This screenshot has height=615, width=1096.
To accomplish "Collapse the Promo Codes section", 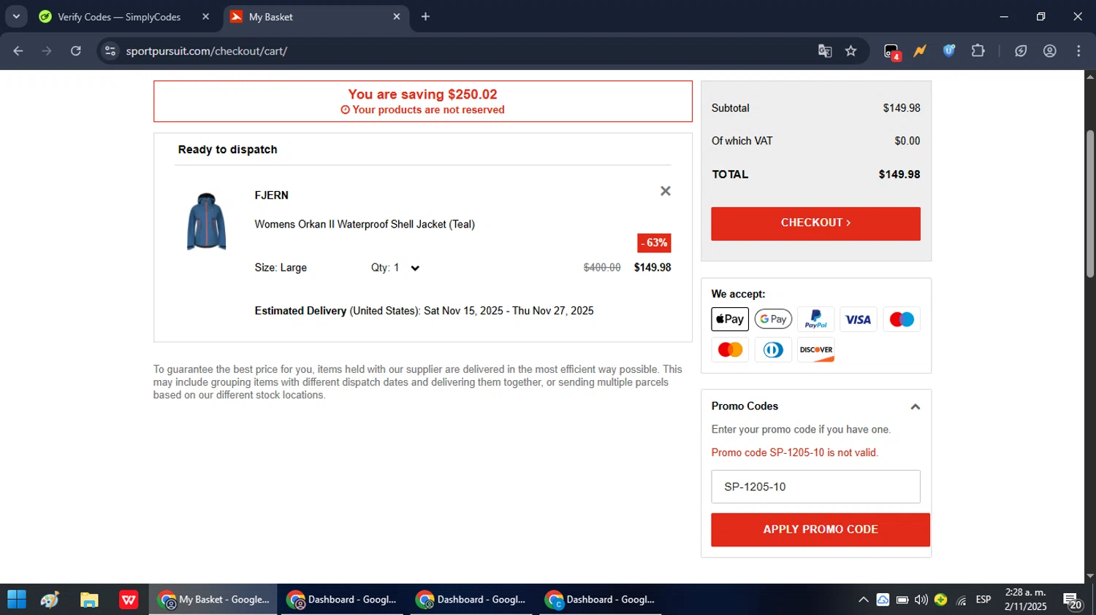I will pos(915,407).
